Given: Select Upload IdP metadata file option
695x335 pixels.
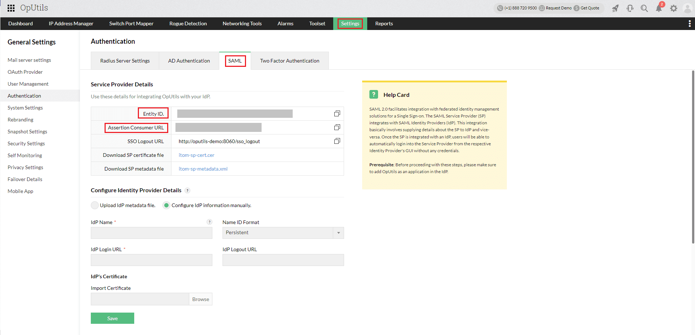Looking at the screenshot, I should point(95,205).
